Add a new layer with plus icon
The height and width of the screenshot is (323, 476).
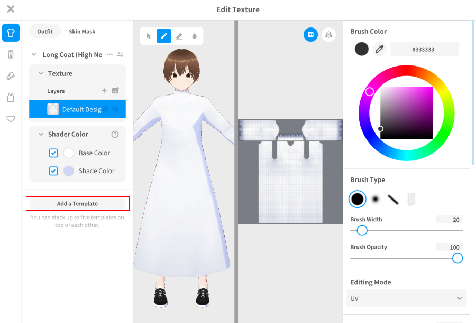click(x=104, y=91)
